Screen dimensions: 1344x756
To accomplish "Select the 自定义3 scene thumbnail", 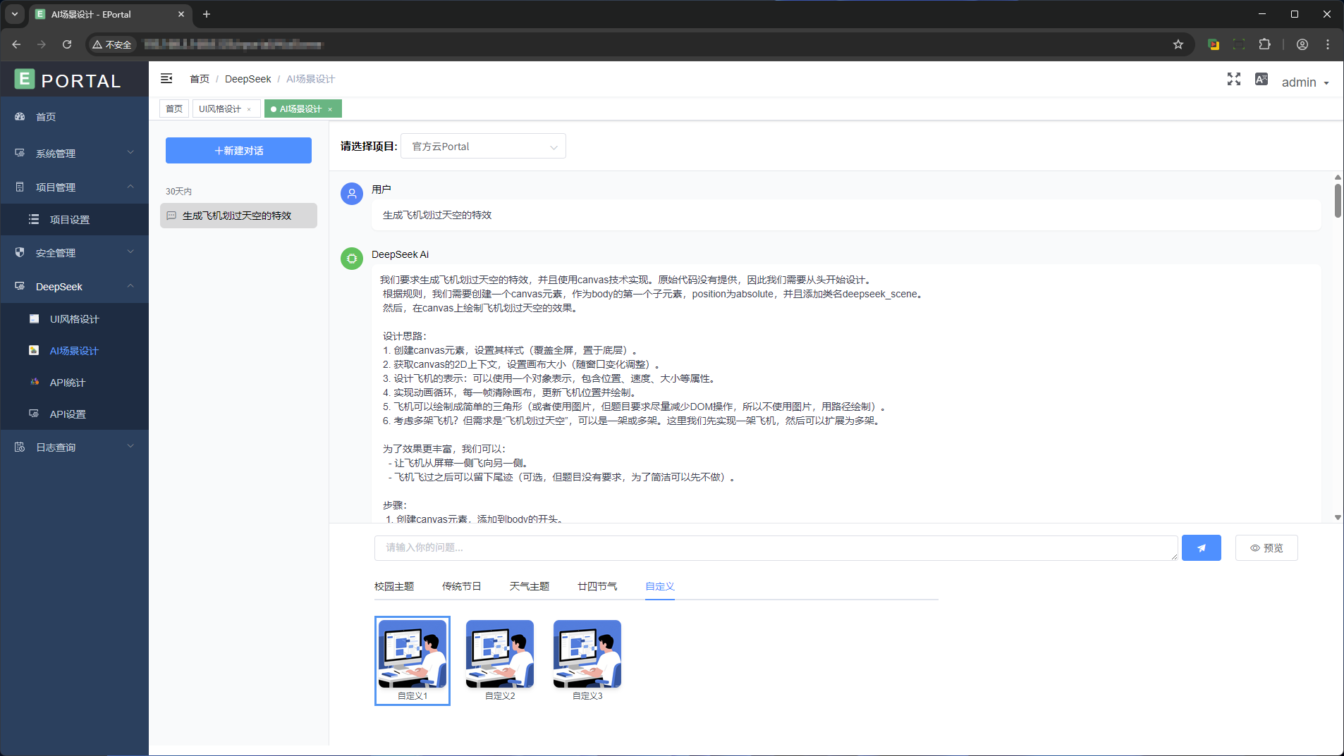I will click(x=587, y=660).
